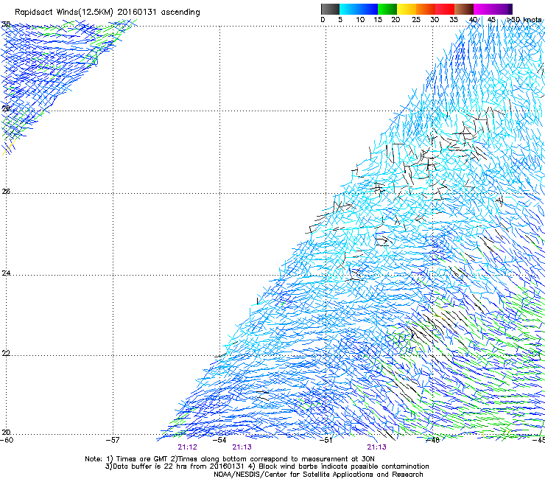Click the longitude label '-60'
This screenshot has height=479, width=545.
pos(7,440)
